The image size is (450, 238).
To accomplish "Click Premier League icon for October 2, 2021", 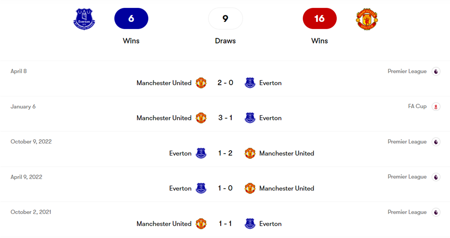I will pos(435,212).
